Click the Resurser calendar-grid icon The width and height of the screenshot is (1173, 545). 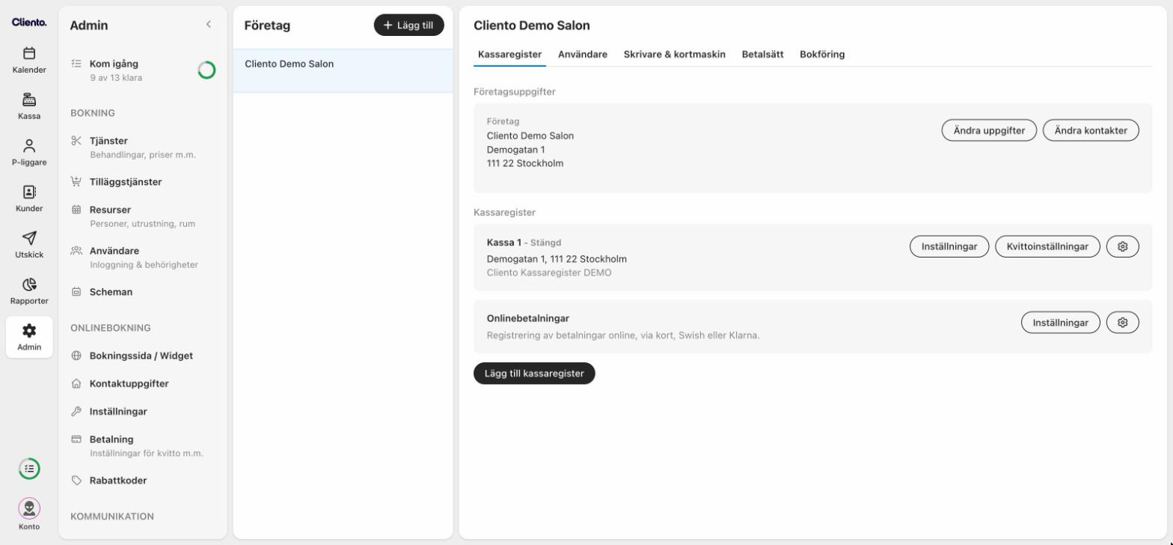(x=76, y=210)
